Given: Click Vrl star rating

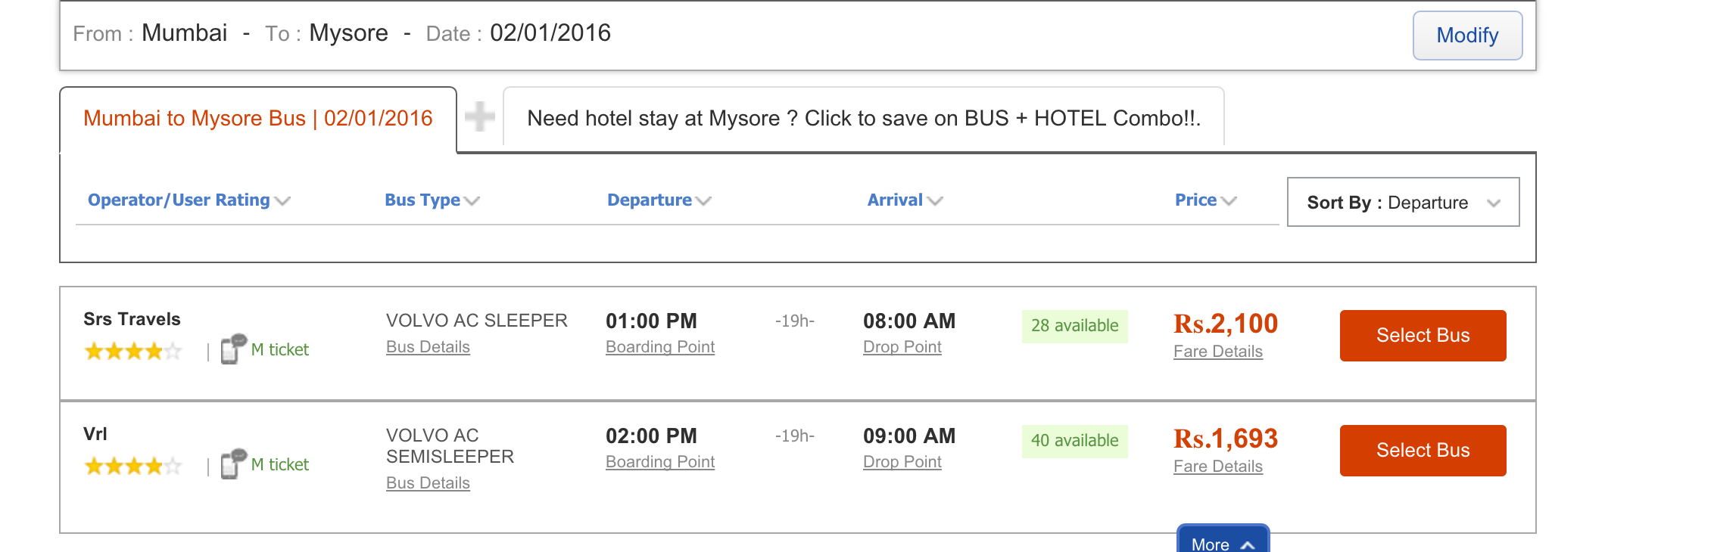Looking at the screenshot, I should click(x=133, y=466).
